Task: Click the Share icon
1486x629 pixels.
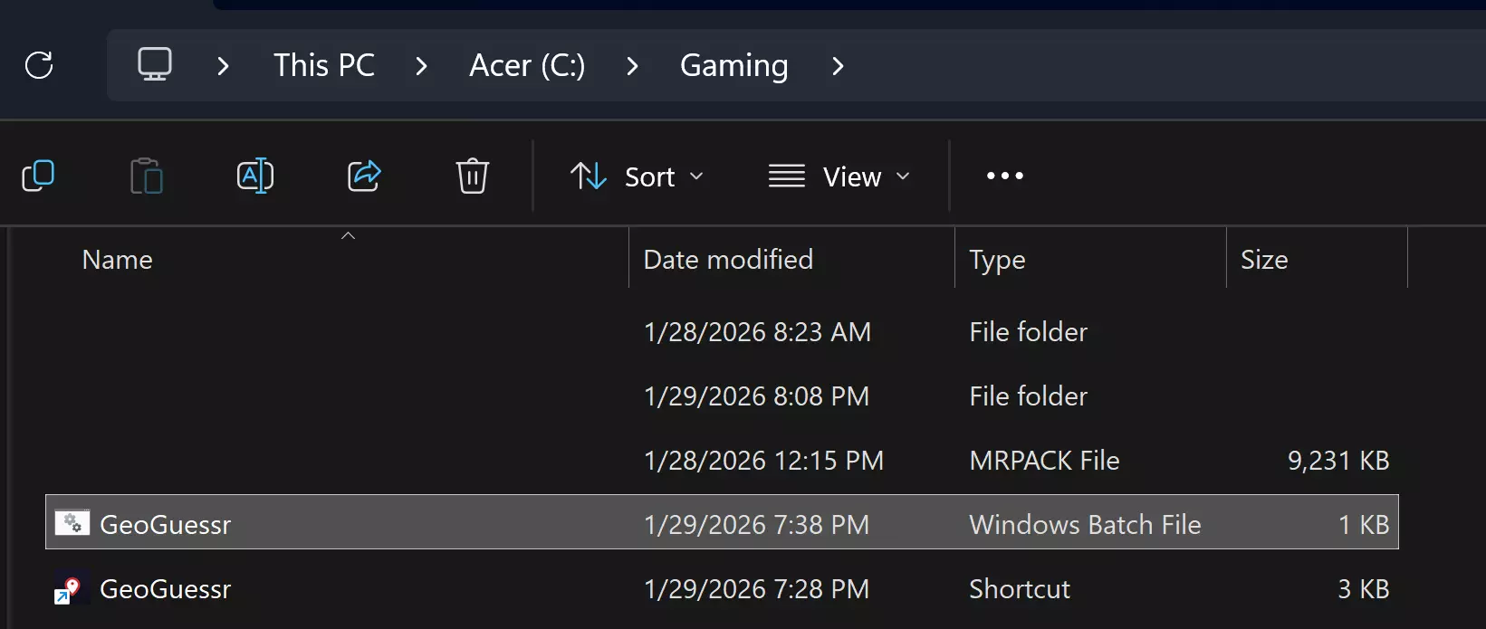Action: pyautogui.click(x=364, y=176)
